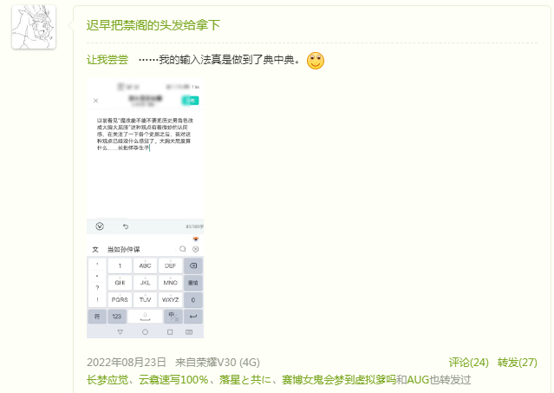Click the return arrow key

pos(193,317)
